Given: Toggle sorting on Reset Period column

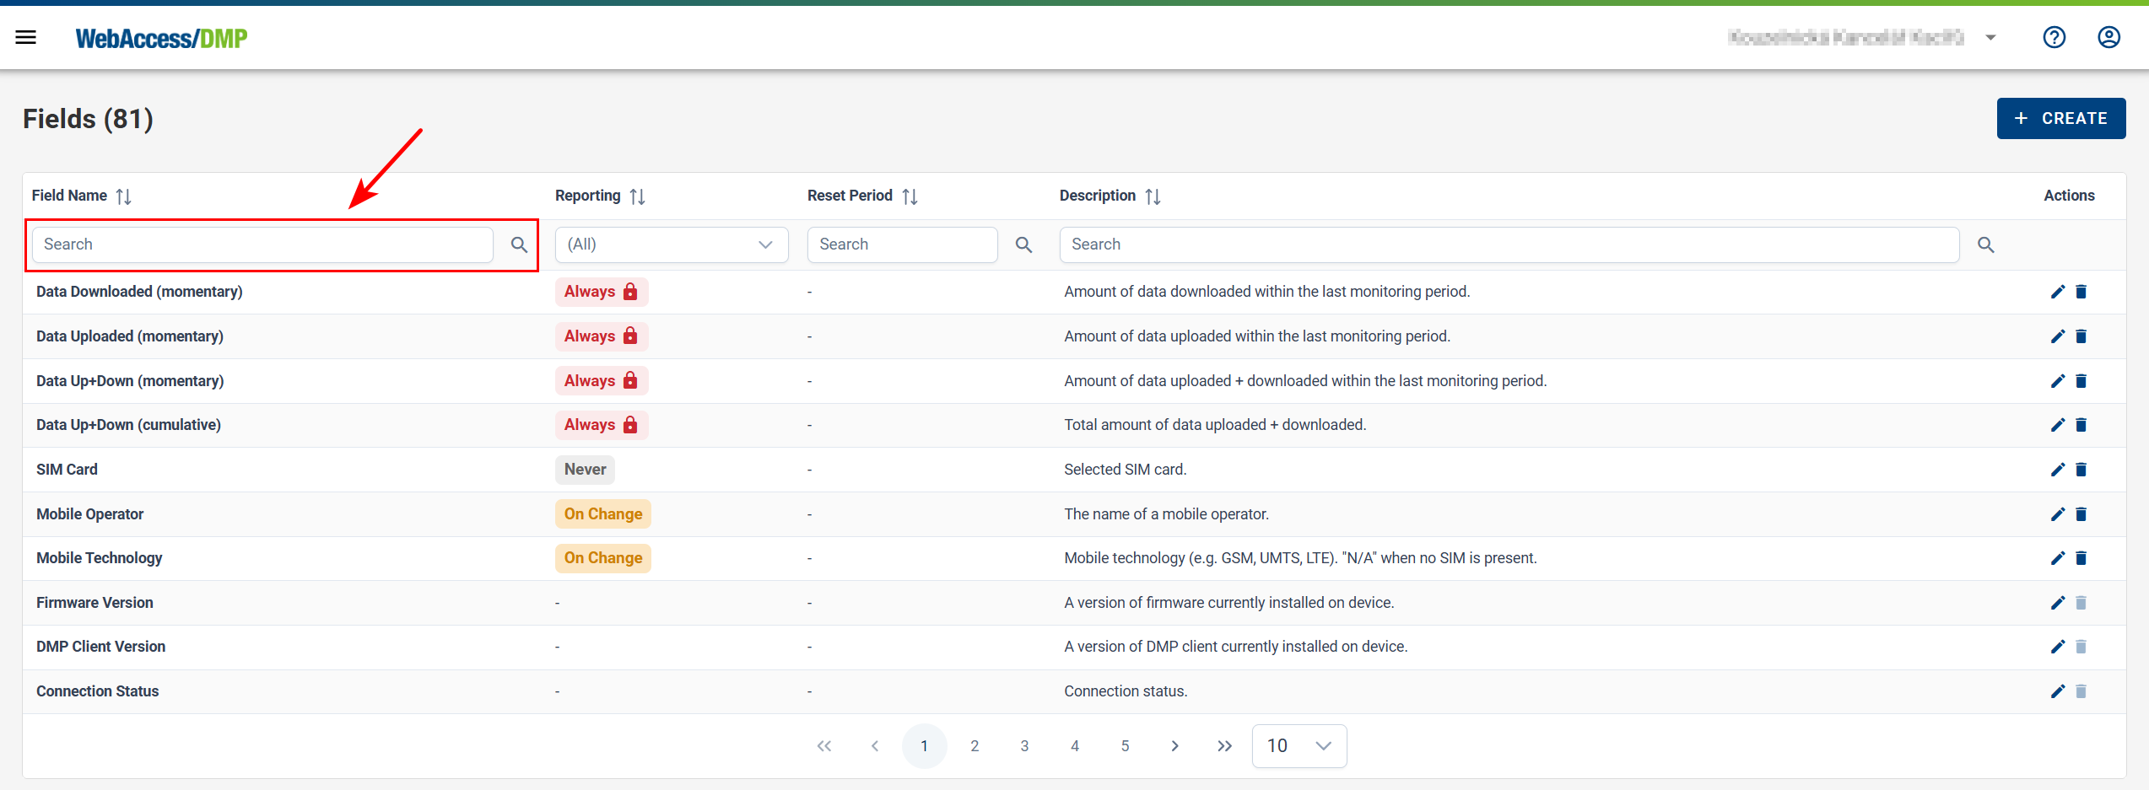Looking at the screenshot, I should point(910,196).
